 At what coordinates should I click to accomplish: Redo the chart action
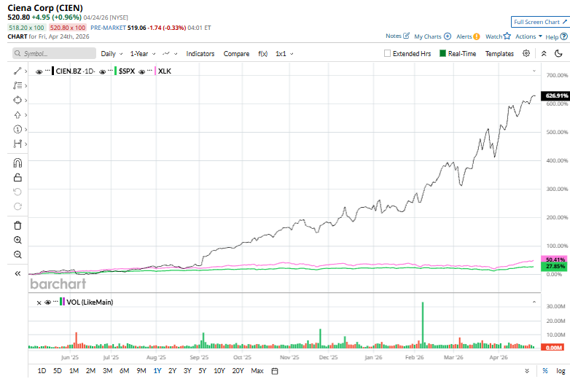coord(17,206)
